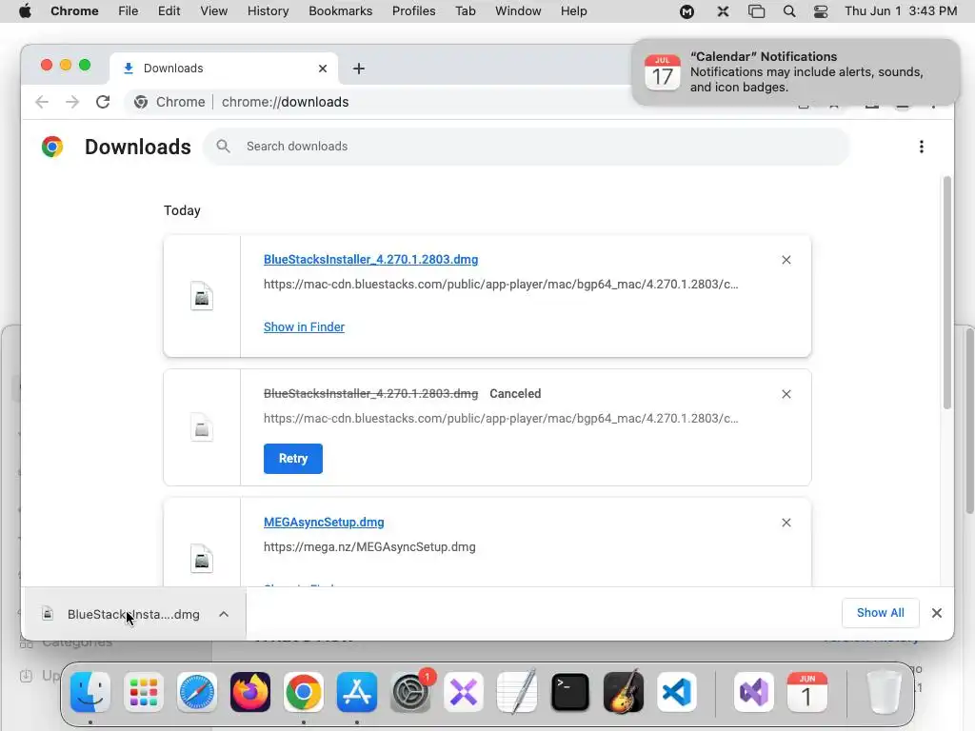Image resolution: width=975 pixels, height=731 pixels.
Task: Open System Settings in the Dock
Action: (410, 692)
